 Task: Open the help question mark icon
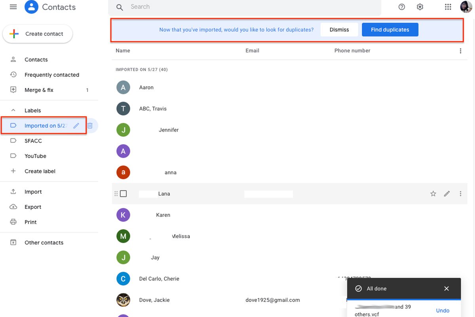(x=402, y=7)
